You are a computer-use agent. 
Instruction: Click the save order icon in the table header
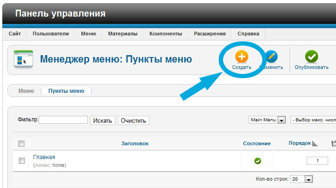[334, 144]
